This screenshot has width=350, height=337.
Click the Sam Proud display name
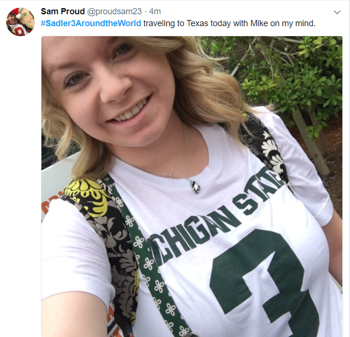tap(63, 11)
